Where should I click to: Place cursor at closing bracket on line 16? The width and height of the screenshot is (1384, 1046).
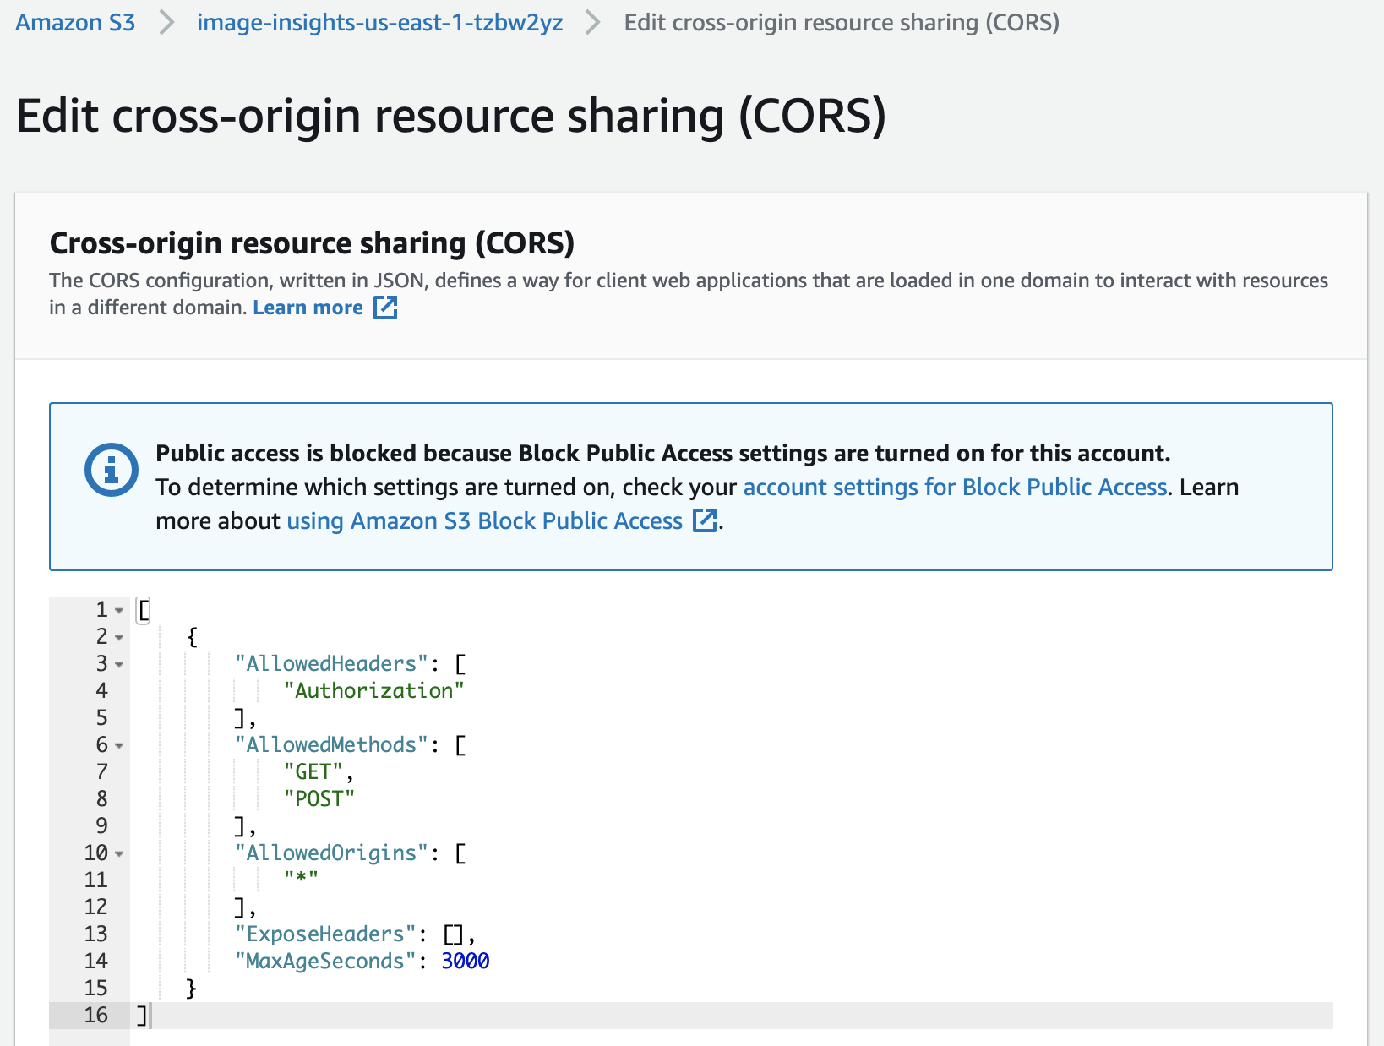[x=142, y=1015]
